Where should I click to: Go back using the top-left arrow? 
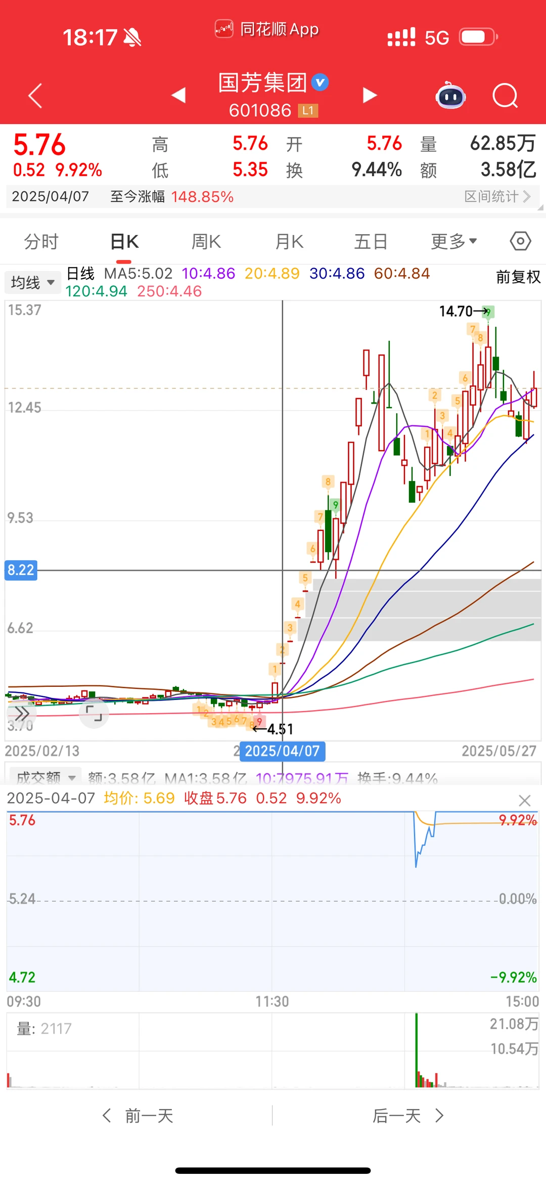point(35,95)
